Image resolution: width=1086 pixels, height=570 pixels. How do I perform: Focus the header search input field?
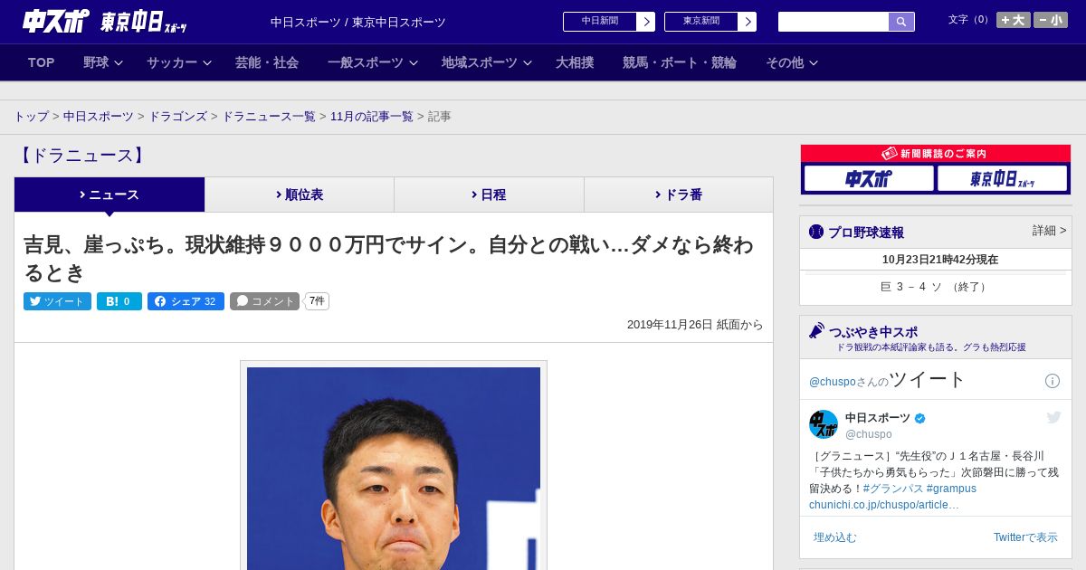pos(834,22)
